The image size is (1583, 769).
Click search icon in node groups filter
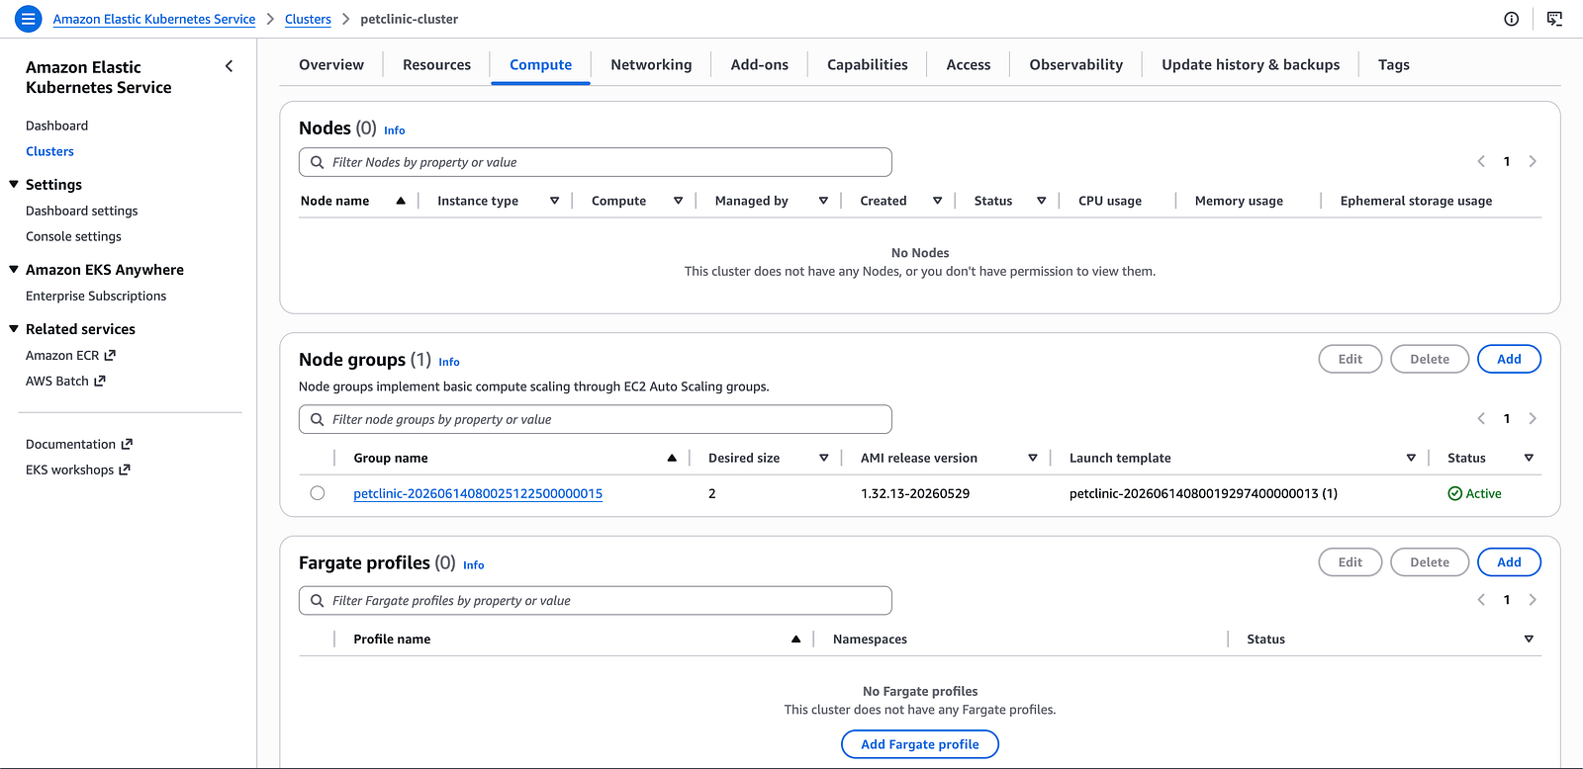pyautogui.click(x=318, y=419)
